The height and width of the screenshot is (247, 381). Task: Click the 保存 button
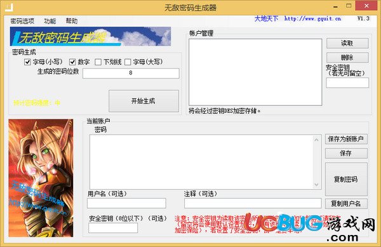[x=346, y=153]
